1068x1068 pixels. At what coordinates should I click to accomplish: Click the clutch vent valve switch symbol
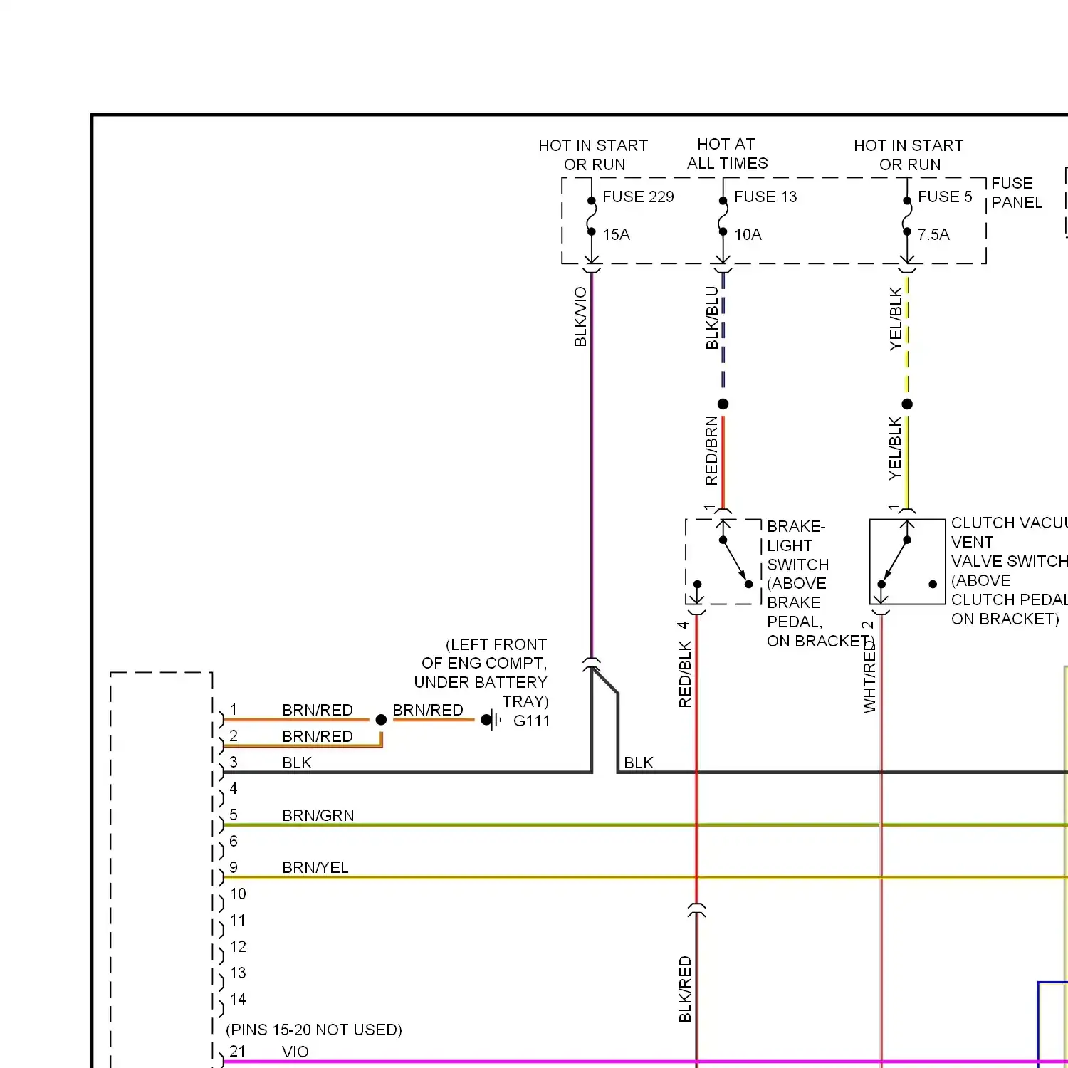907,562
